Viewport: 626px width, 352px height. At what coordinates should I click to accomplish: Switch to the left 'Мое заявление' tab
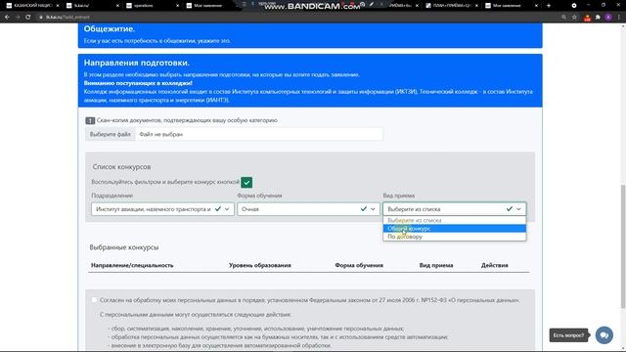[x=211, y=6]
